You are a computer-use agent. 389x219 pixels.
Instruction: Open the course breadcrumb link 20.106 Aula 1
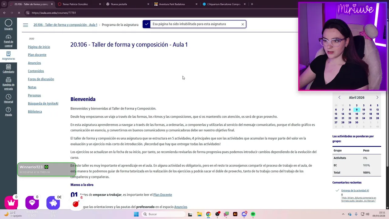65,25
